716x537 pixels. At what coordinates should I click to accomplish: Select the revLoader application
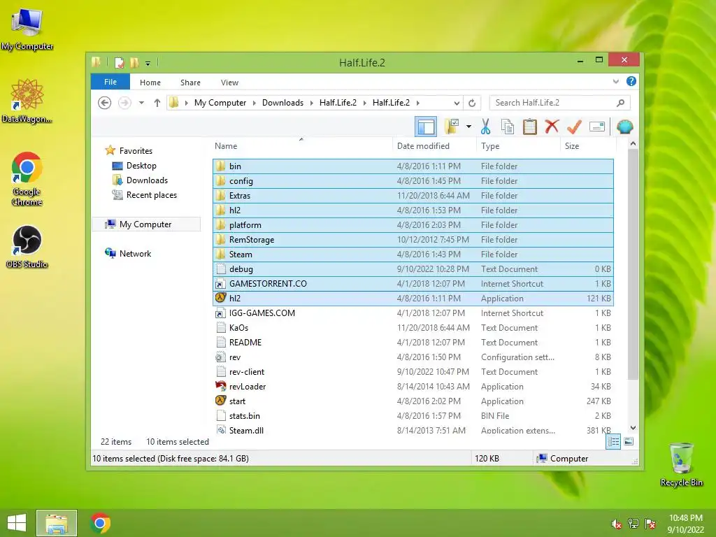pyautogui.click(x=413, y=386)
